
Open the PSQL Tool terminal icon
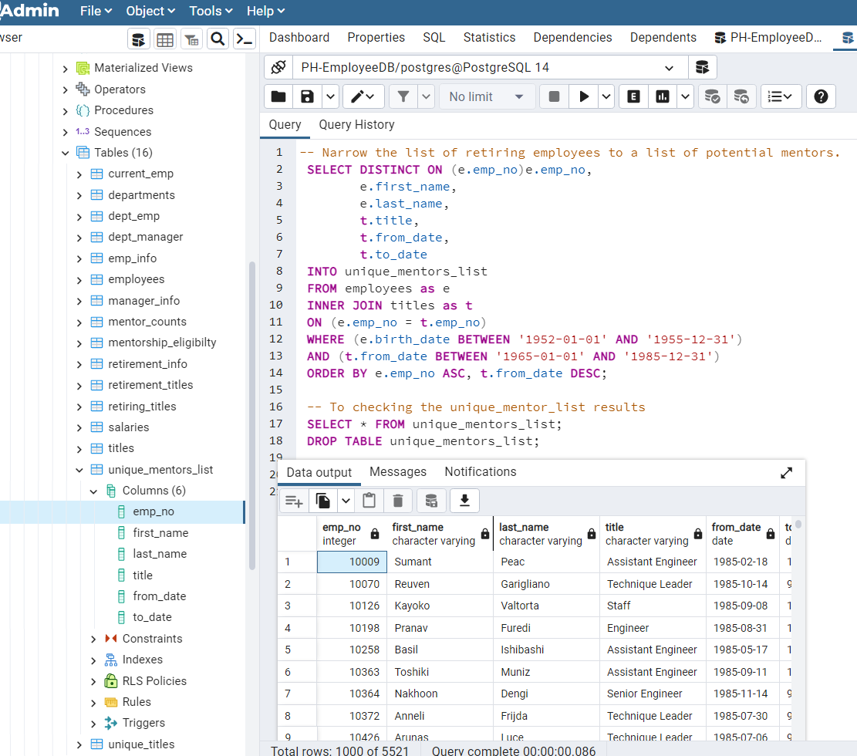(x=244, y=39)
